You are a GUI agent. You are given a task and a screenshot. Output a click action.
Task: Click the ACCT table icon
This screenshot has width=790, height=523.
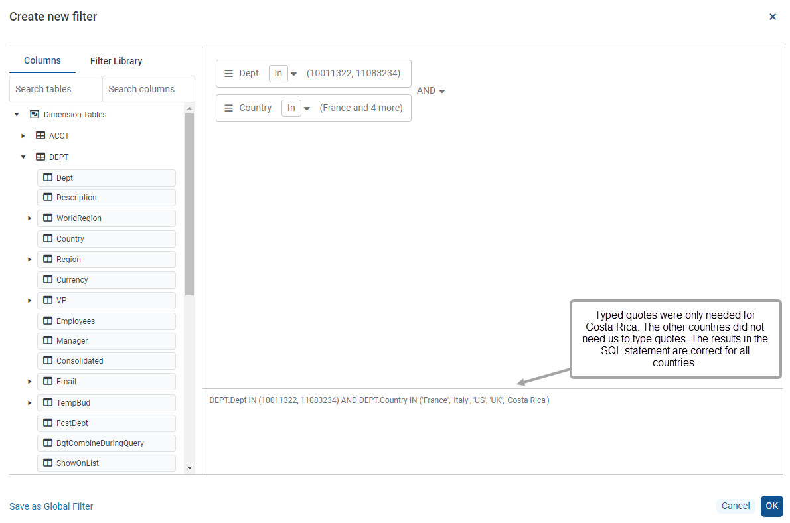40,136
